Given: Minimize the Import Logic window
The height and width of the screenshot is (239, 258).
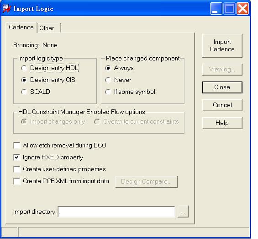Looking at the screenshot, I should point(216,8).
